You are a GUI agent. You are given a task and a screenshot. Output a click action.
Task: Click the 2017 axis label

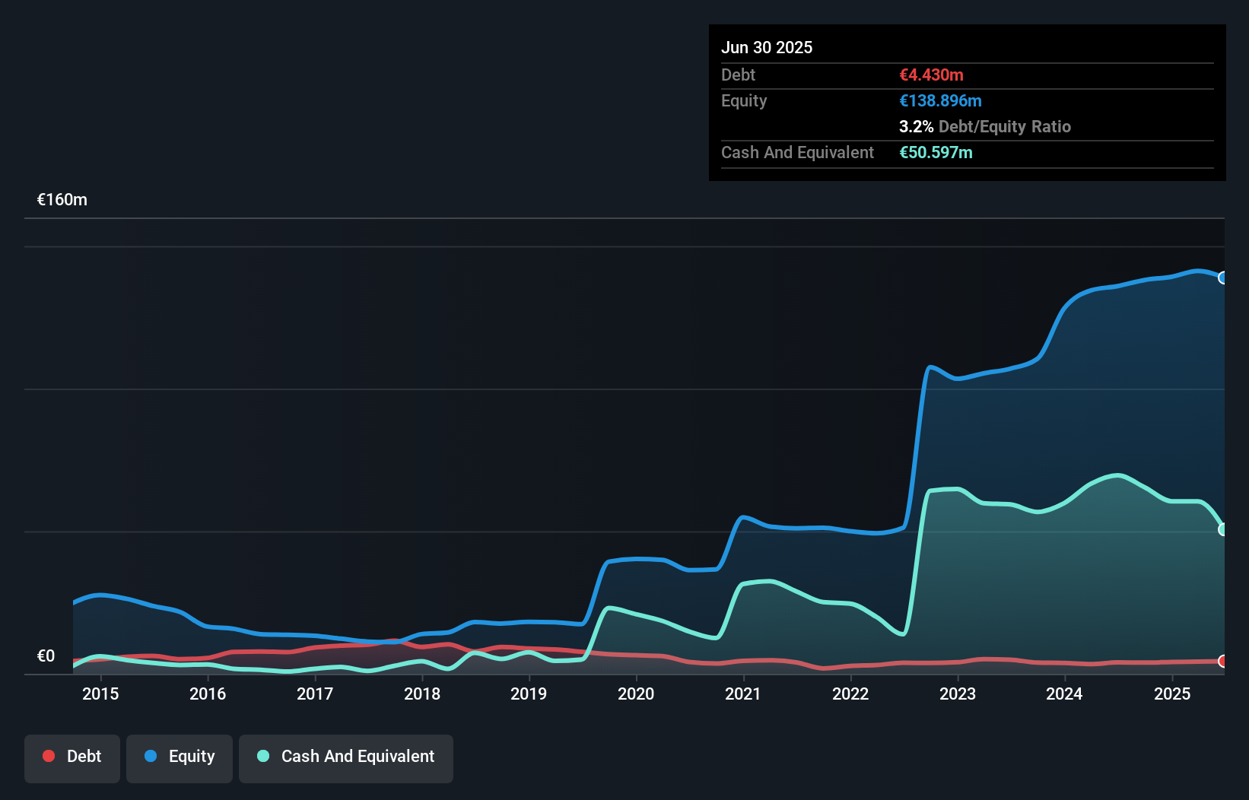[x=315, y=694]
